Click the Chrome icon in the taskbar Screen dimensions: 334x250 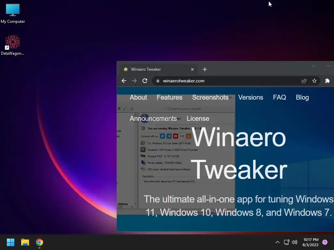(x=39, y=242)
